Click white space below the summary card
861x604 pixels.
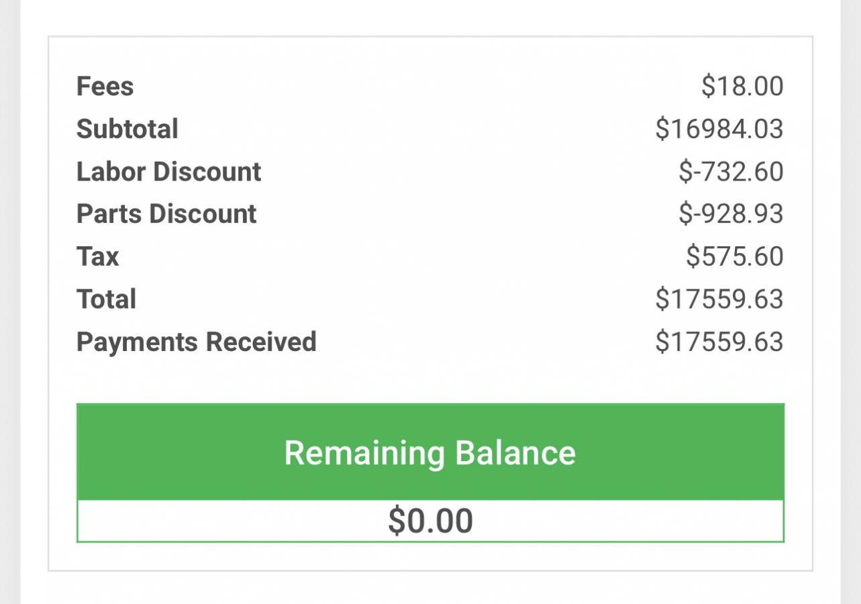tap(430, 589)
